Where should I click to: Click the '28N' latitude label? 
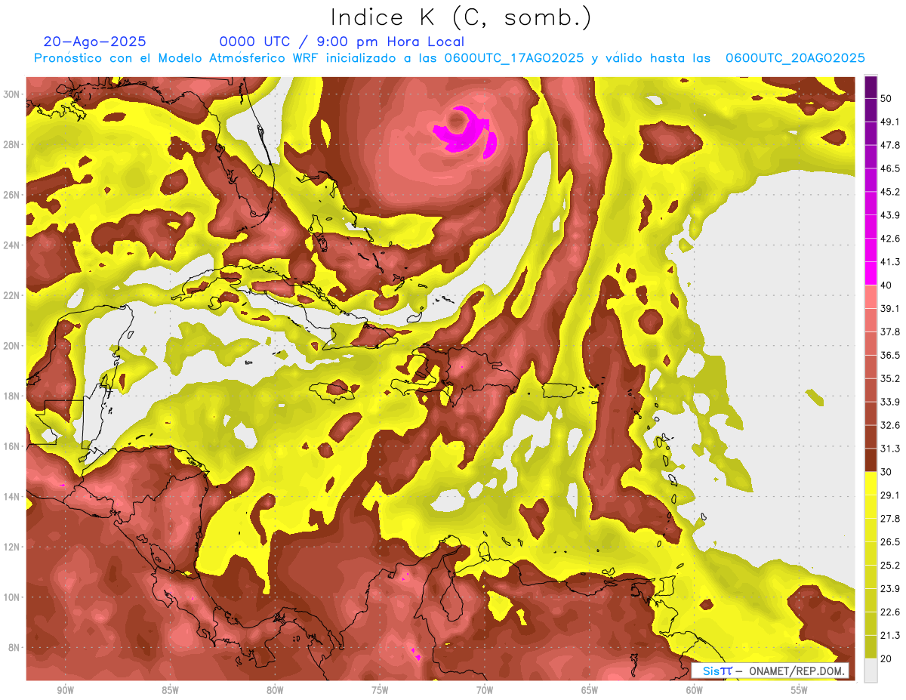[12, 144]
